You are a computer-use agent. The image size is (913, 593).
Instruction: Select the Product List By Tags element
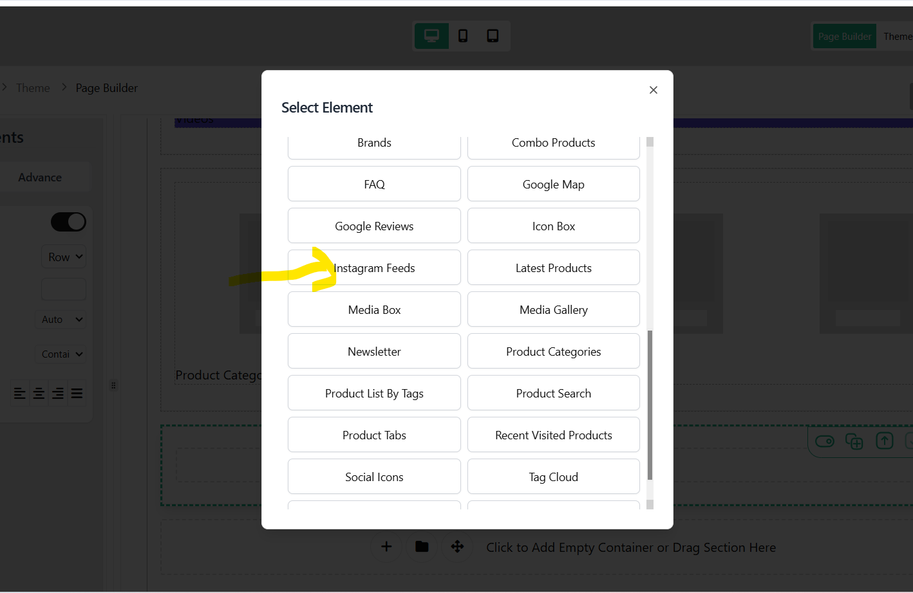(x=374, y=393)
